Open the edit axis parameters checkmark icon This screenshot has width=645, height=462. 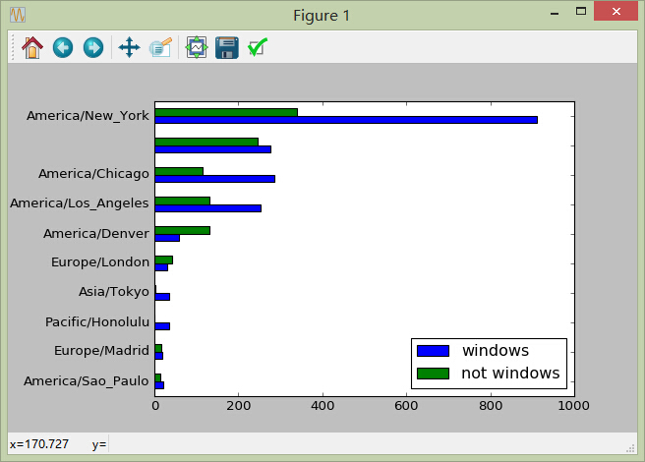tap(258, 48)
